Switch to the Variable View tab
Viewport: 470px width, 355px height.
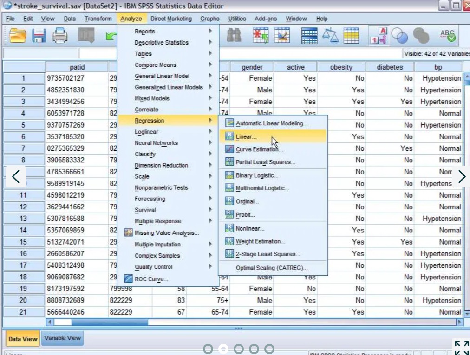tap(62, 338)
